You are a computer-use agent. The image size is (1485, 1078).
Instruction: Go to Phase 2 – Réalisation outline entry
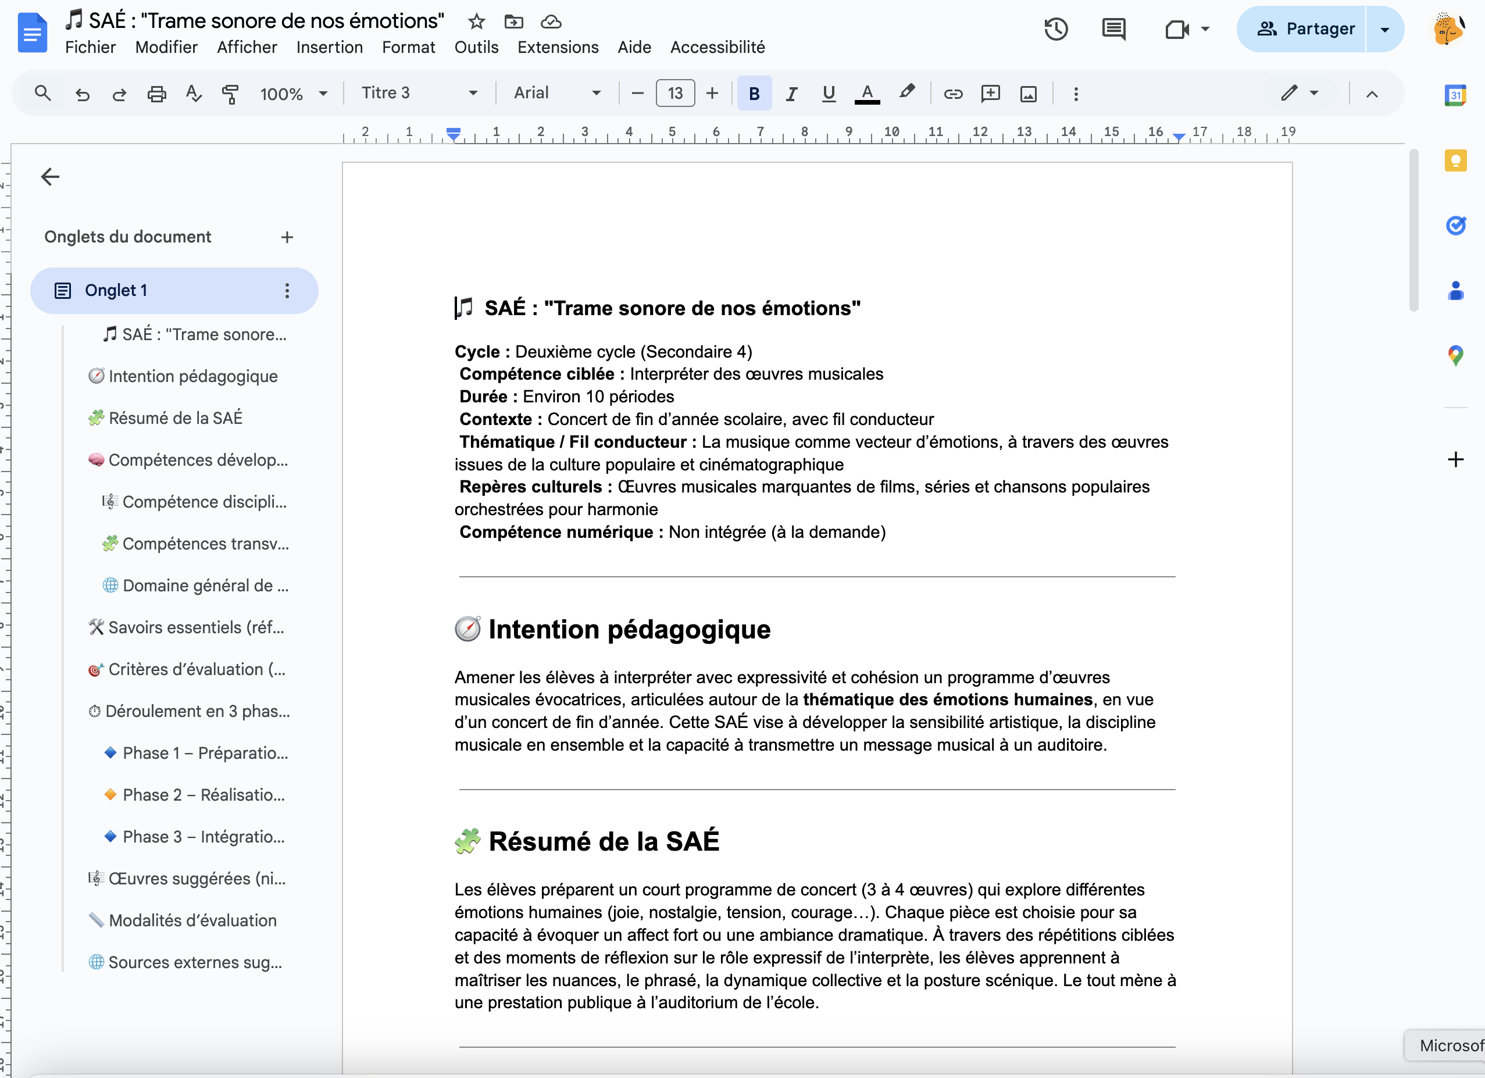[x=194, y=795]
